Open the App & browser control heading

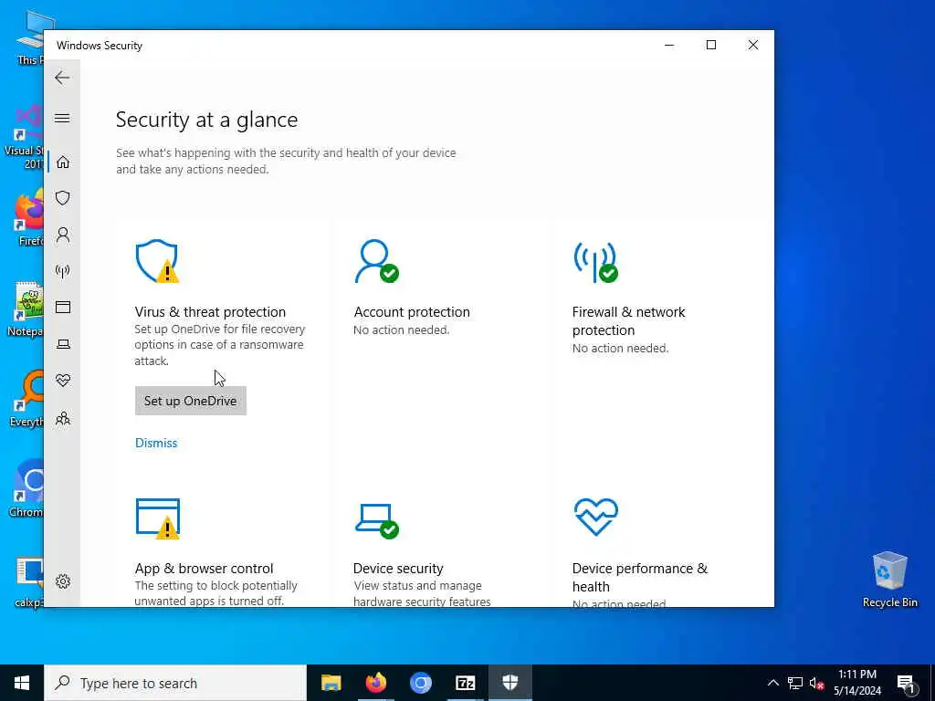(x=204, y=568)
